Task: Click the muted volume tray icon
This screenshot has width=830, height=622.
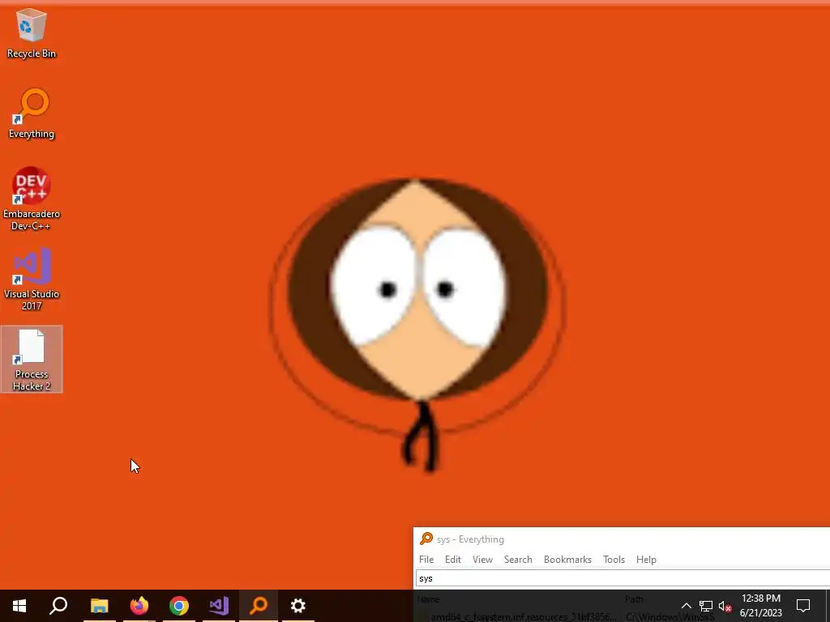Action: (725, 606)
